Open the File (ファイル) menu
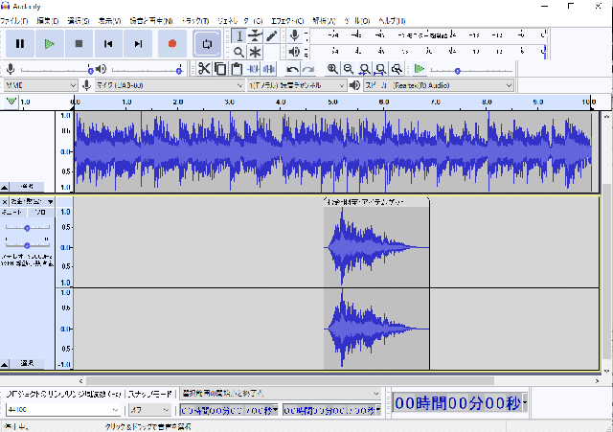 tap(15, 20)
